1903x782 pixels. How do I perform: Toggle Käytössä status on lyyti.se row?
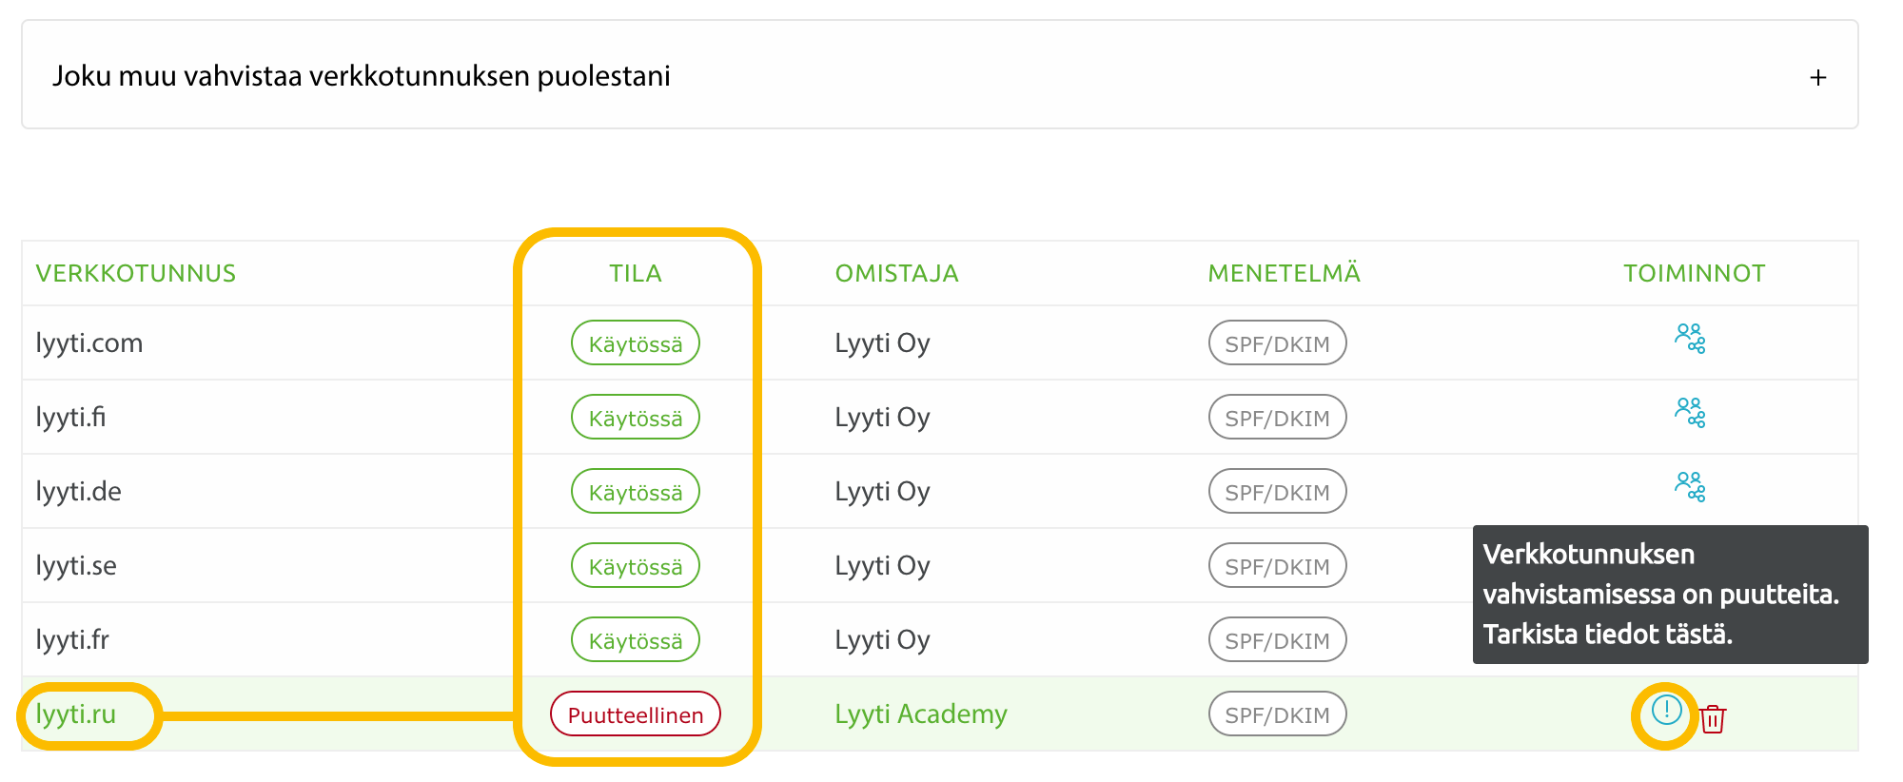pos(635,564)
